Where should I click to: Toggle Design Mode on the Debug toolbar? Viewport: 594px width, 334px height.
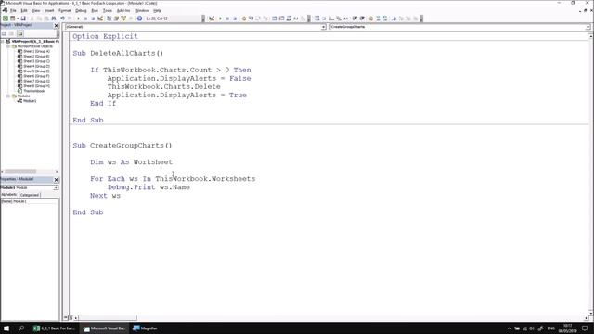point(212,19)
